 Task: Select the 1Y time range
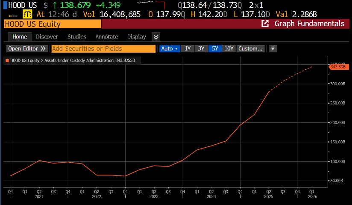pos(188,49)
